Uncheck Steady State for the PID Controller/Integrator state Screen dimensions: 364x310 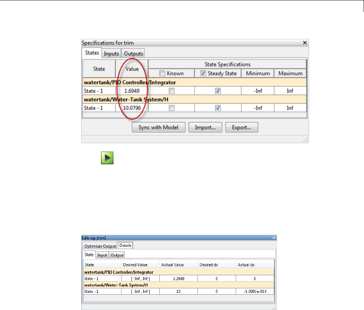click(218, 91)
